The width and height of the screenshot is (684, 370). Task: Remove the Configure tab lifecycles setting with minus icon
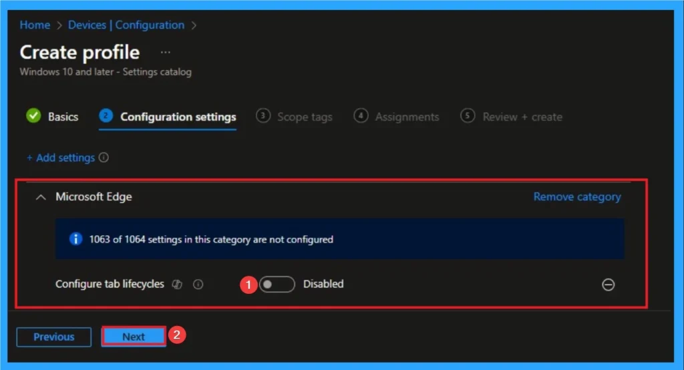[608, 285]
